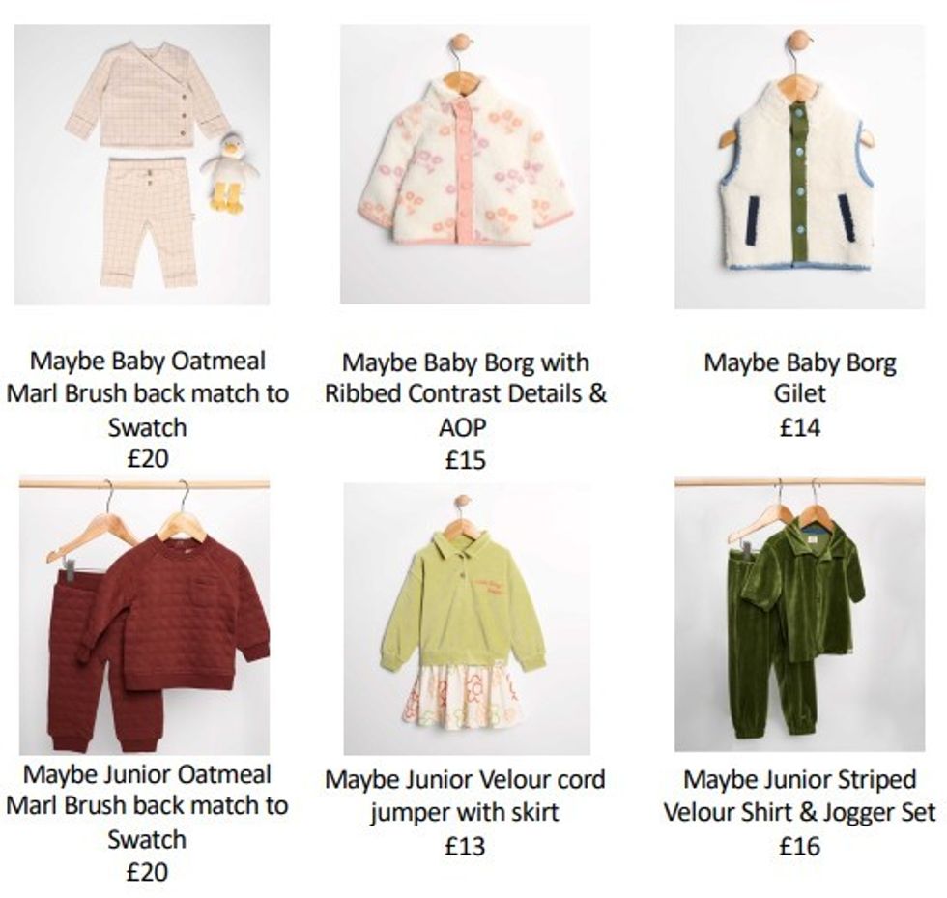Screen dimensions: 947x898
Task: Click the £14 gilet price
Action: (800, 428)
